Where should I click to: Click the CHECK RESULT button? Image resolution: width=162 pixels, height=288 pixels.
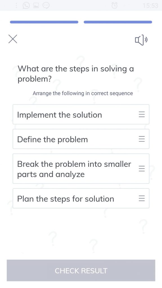tap(81, 270)
